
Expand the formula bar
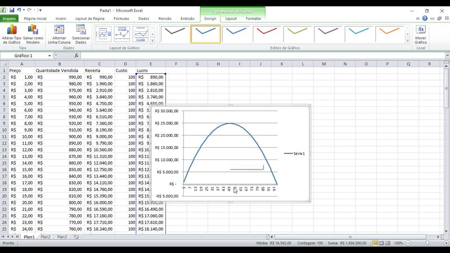[x=447, y=56]
